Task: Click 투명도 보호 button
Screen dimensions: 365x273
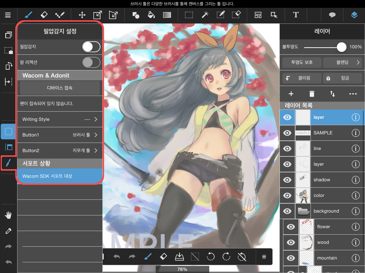Action: 302,62
